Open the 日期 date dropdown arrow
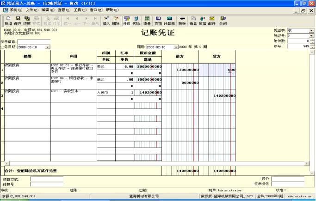Image resolution: width=316 pixels, height=201 pixels. tap(176, 47)
